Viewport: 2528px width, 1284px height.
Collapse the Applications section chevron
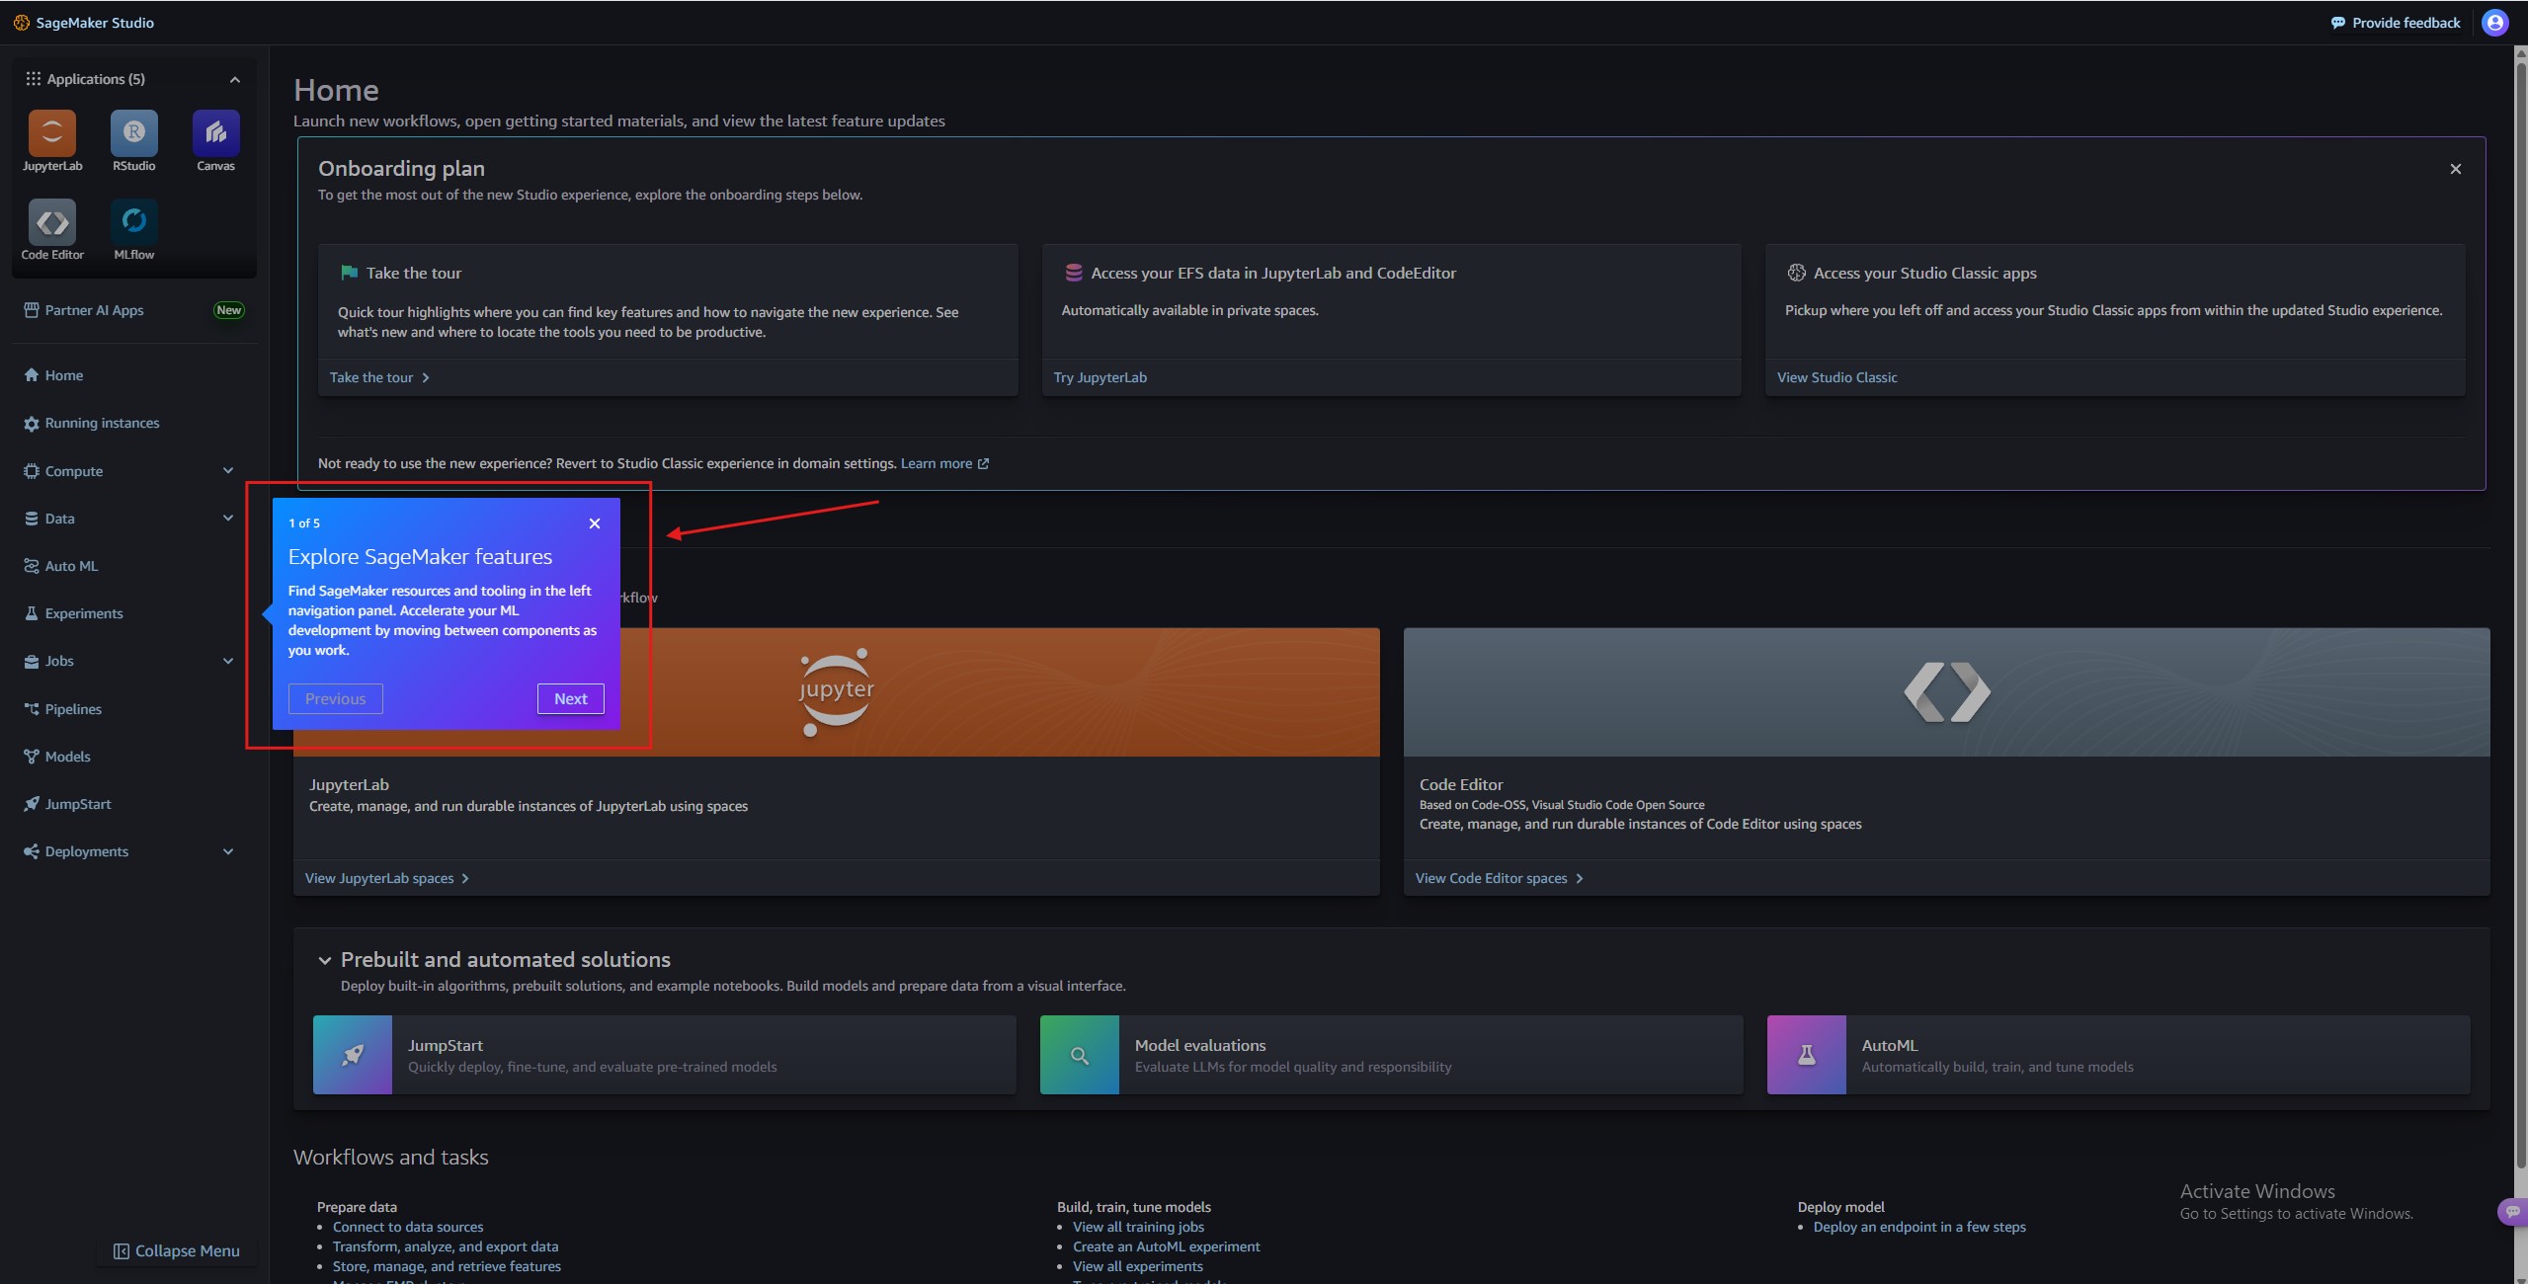coord(235,79)
